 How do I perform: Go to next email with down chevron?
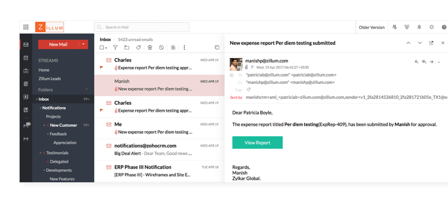420,43
